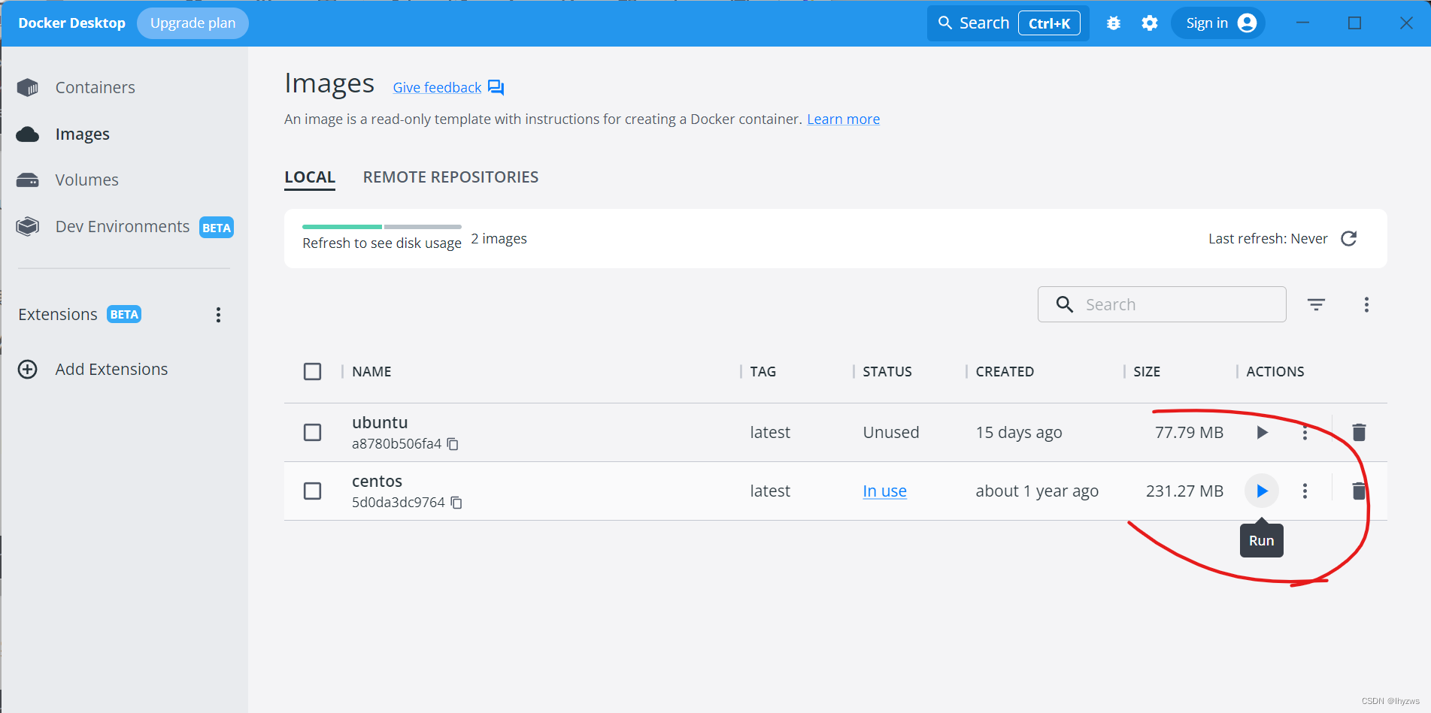Viewport: 1431px width, 713px height.
Task: Delete the ubuntu image
Action: pos(1359,433)
